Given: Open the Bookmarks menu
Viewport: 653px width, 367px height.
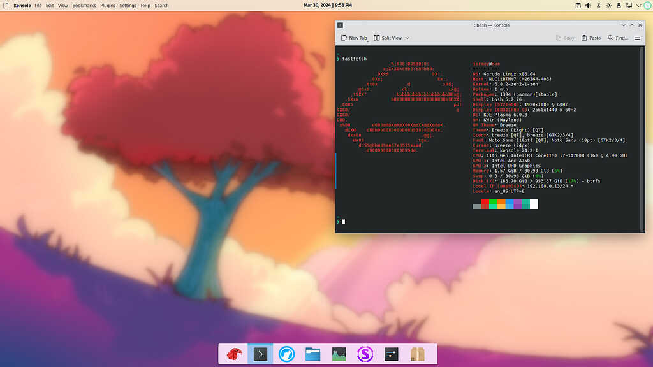Looking at the screenshot, I should 84,5.
